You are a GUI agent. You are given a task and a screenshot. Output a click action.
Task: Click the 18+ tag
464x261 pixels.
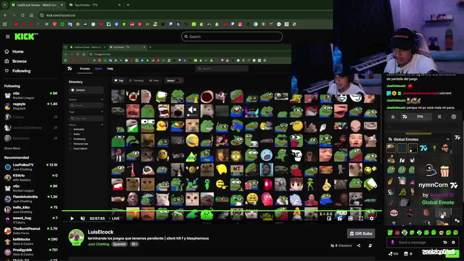coord(134,244)
